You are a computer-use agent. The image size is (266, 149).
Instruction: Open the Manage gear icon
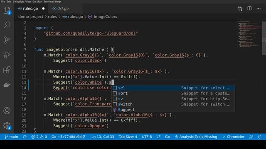(x=7, y=126)
